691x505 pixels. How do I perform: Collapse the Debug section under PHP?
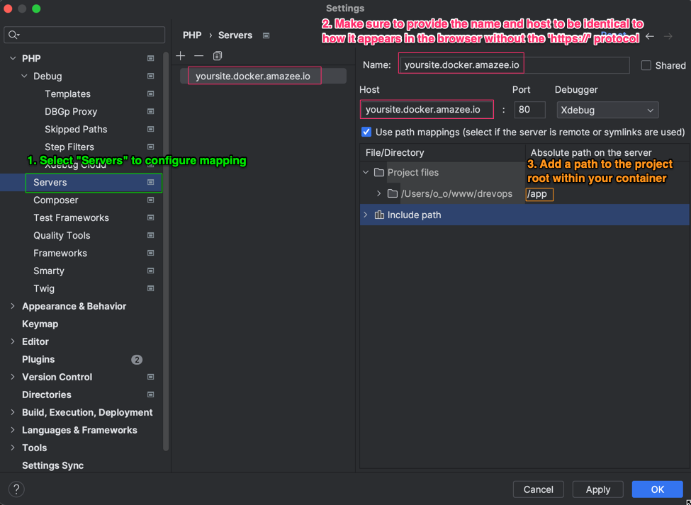[23, 76]
